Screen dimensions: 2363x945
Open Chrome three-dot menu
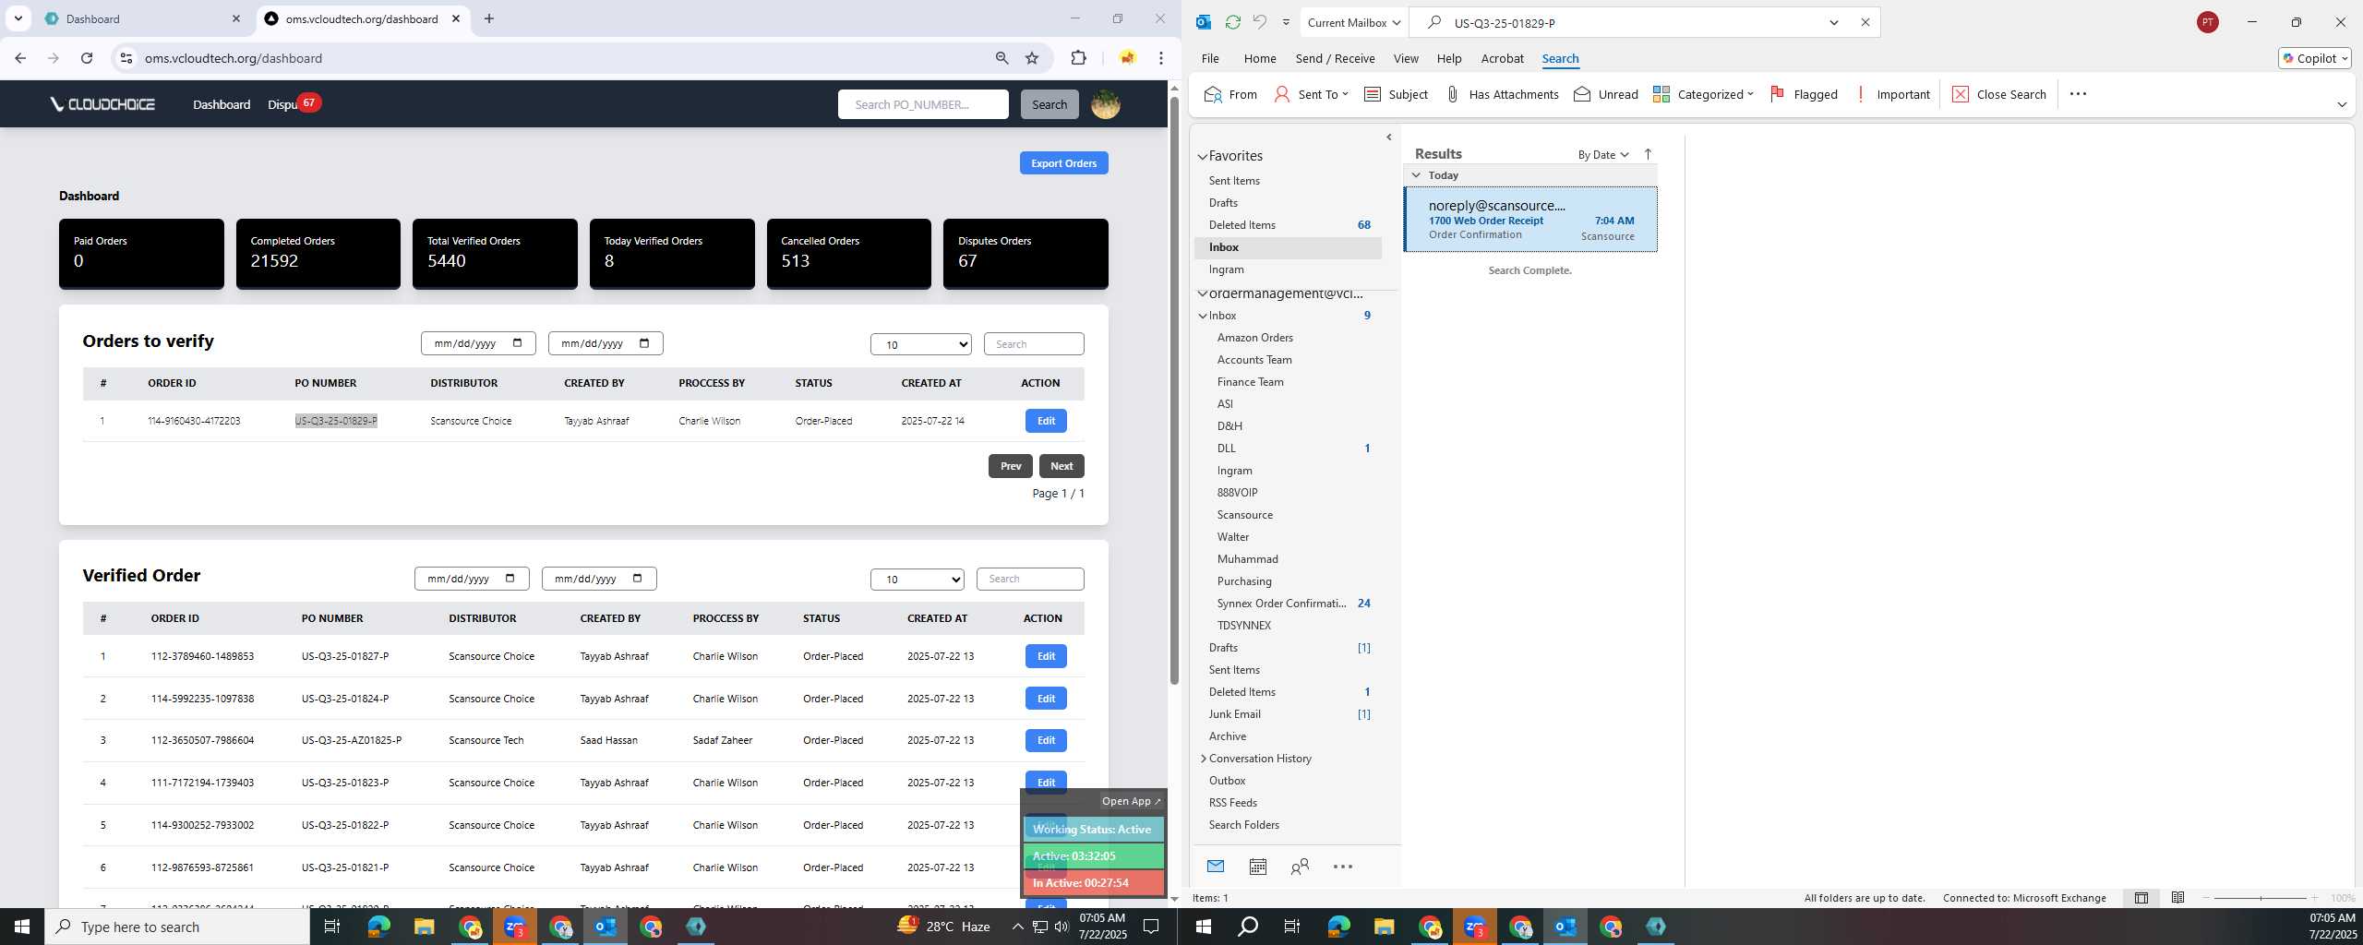[1161, 58]
